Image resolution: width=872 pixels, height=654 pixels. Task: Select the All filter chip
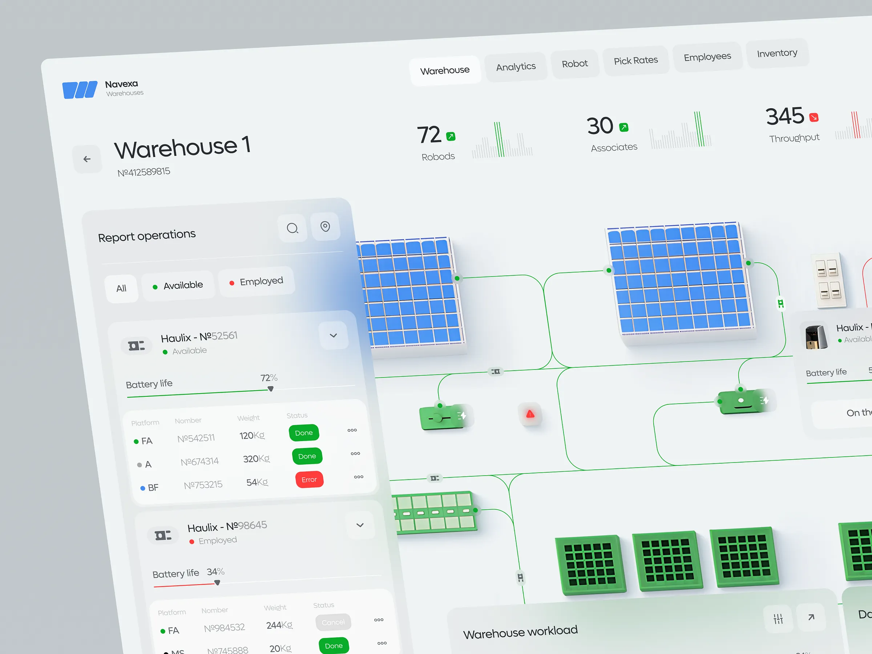(121, 288)
